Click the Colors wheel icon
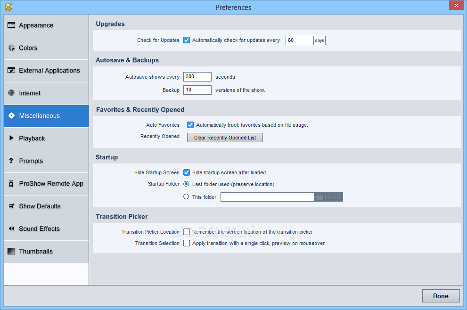The width and height of the screenshot is (467, 310). (11, 48)
